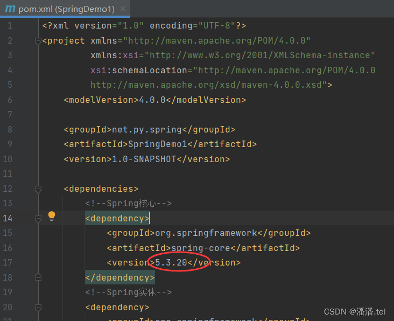This screenshot has height=321, width=394.
Task: Click the Maven icon on pom.xml tab
Action: 10,9
